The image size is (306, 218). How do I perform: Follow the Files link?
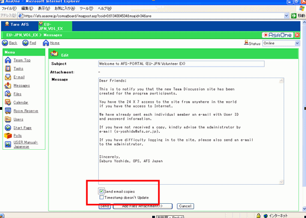[x=17, y=94]
